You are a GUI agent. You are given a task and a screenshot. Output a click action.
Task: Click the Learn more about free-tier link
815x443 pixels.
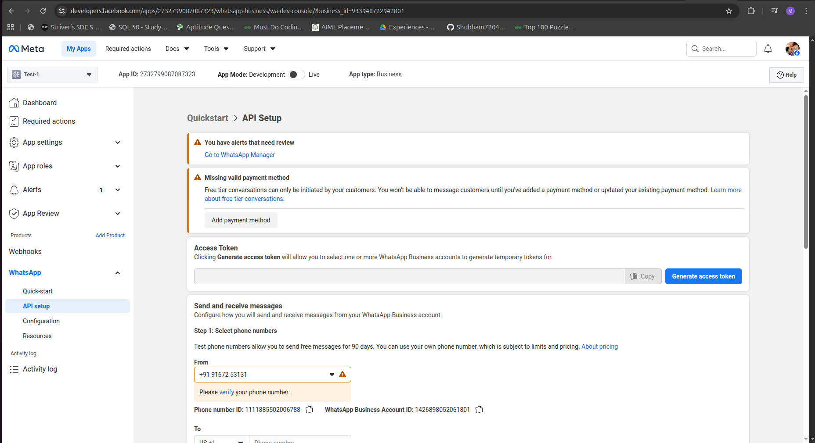(x=726, y=190)
